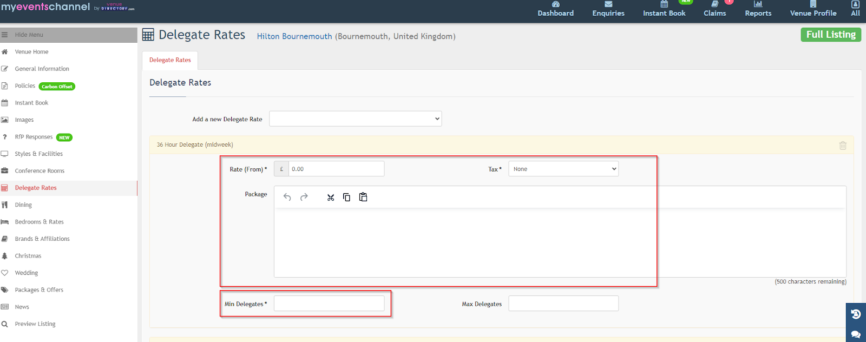Click the Carbon Offset badge
866x342 pixels.
coord(57,87)
